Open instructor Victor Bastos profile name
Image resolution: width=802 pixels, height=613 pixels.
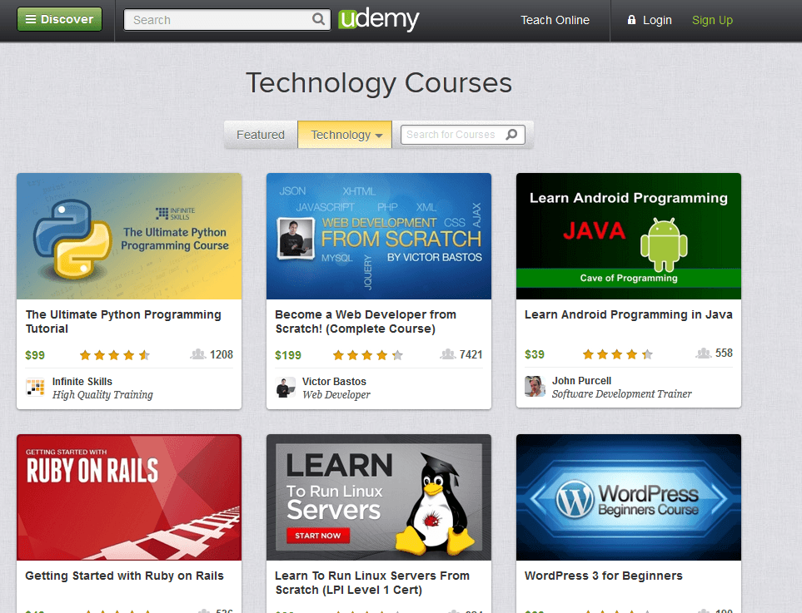coord(334,381)
